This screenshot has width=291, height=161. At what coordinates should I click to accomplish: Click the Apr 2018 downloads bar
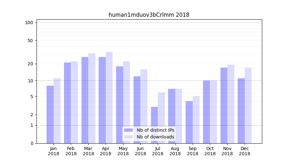coord(109,98)
